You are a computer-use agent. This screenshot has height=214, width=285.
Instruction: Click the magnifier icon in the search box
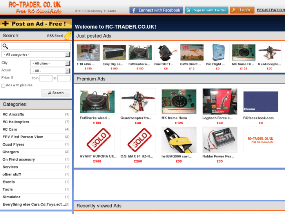(5, 46)
